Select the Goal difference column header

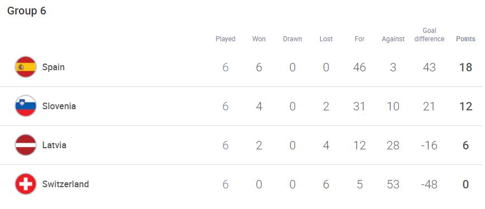coord(429,35)
